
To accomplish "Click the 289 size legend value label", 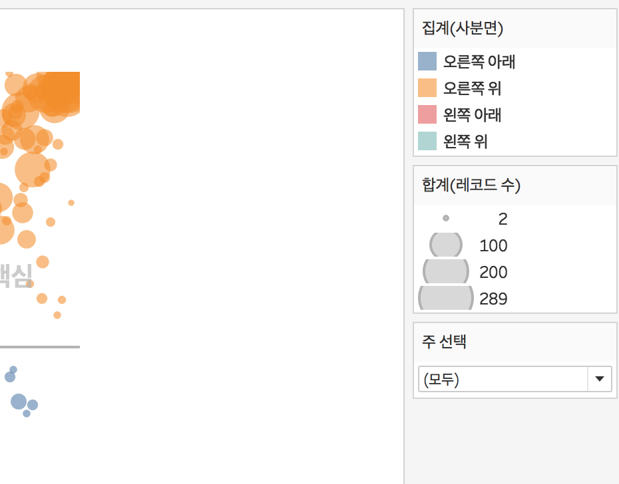I will pyautogui.click(x=493, y=299).
